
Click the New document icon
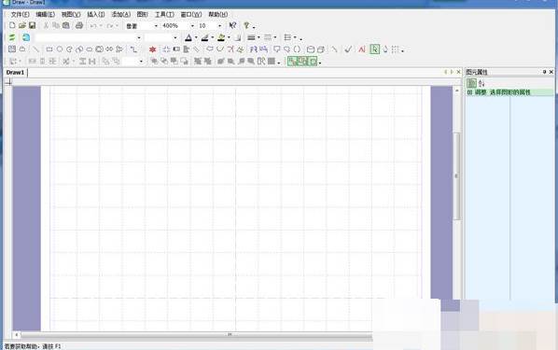[12, 25]
